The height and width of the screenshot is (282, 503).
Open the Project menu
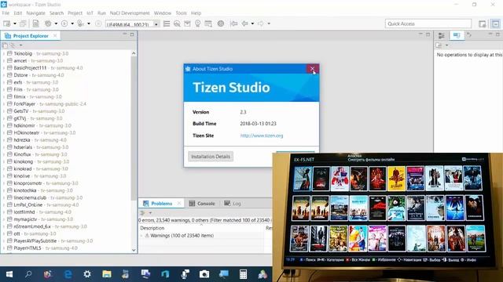coord(75,13)
